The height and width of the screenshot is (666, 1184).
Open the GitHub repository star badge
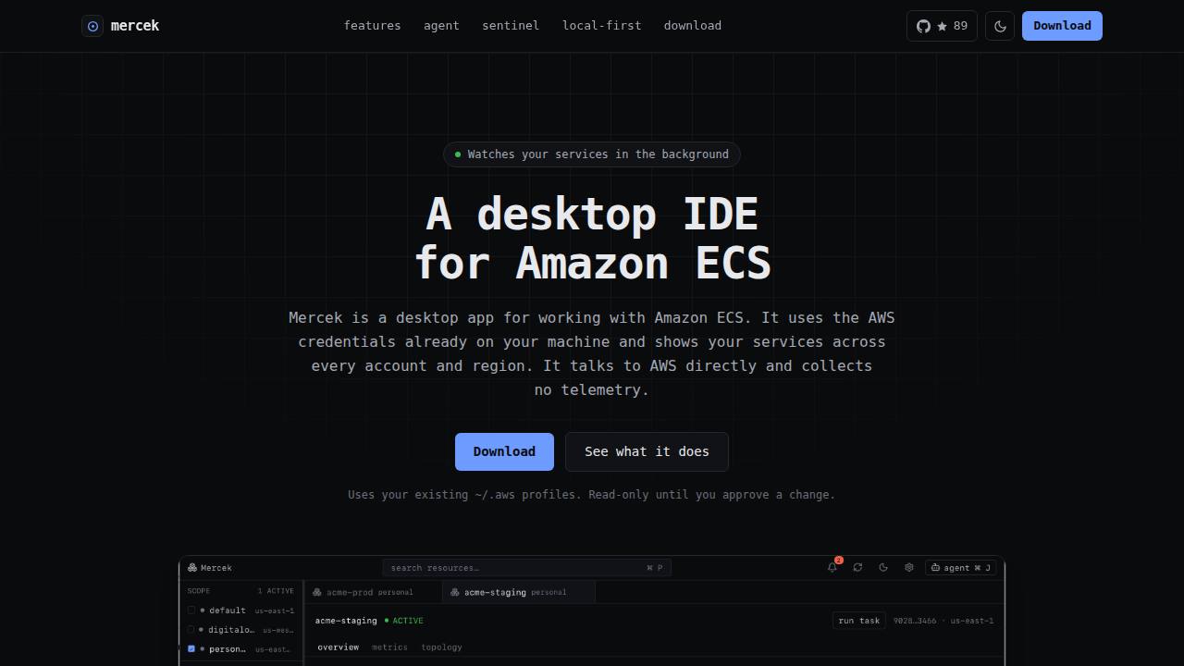tap(942, 26)
